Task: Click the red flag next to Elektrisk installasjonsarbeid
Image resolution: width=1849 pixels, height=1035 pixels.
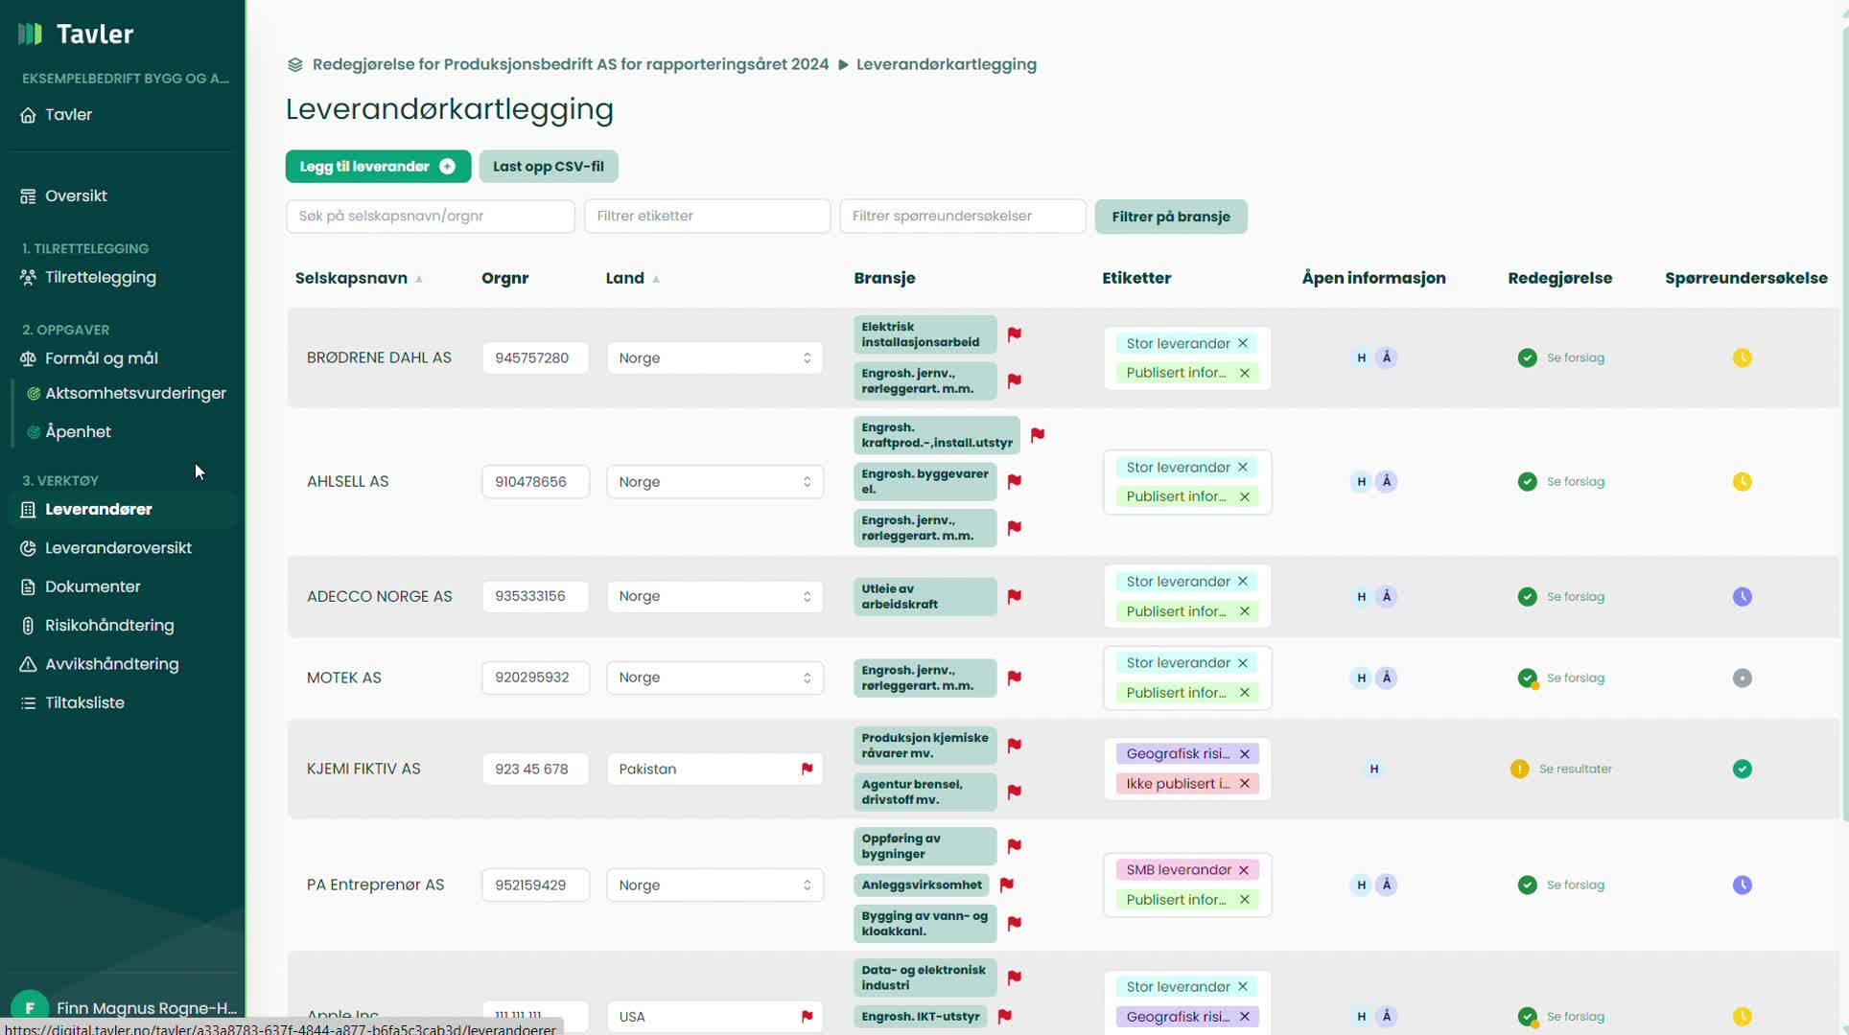Action: [1014, 334]
